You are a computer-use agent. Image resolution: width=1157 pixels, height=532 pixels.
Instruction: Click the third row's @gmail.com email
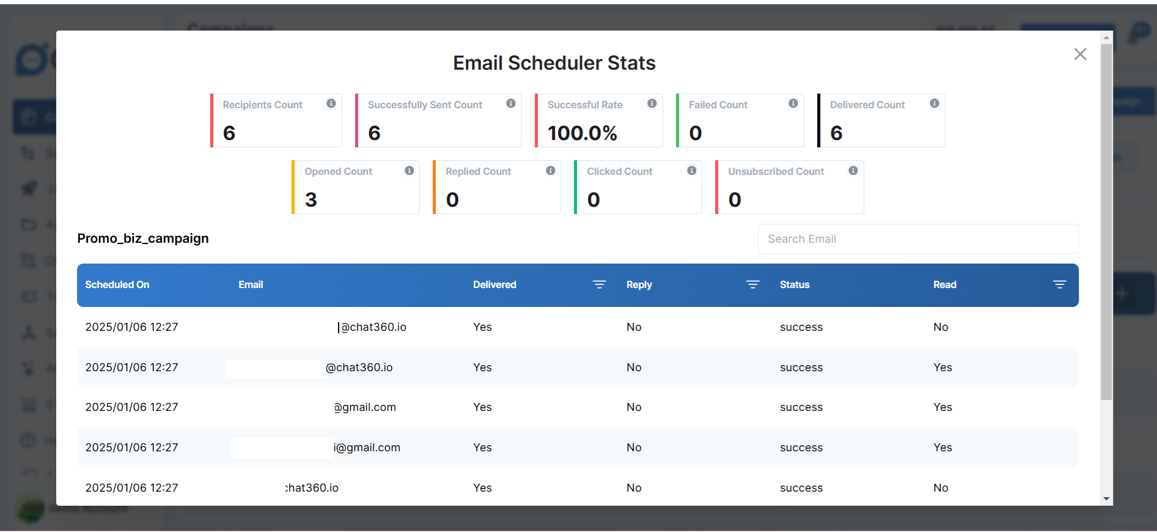[x=365, y=407]
